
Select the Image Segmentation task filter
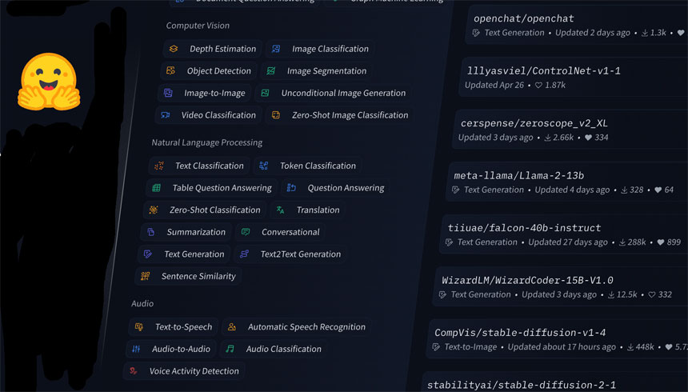click(316, 70)
